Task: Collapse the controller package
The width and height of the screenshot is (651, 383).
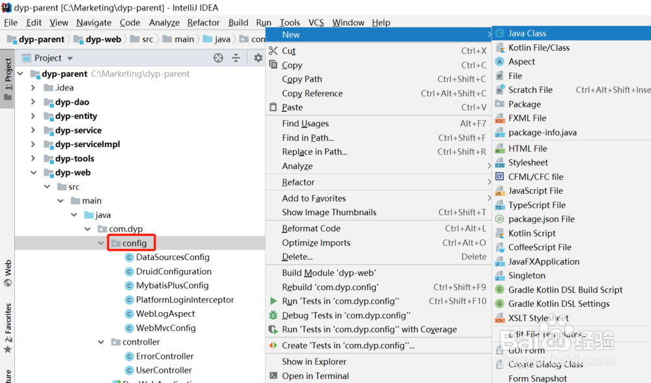Action: [x=101, y=342]
